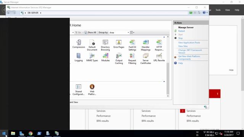Open the Action Center notification icon
This screenshot has height=137, width=244.
(x=238, y=134)
